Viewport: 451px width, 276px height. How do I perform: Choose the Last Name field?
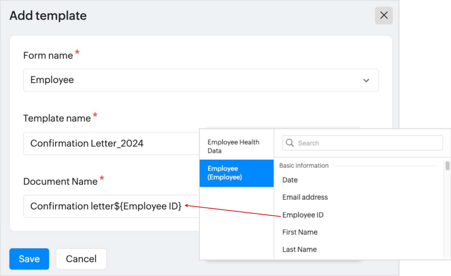(300, 250)
